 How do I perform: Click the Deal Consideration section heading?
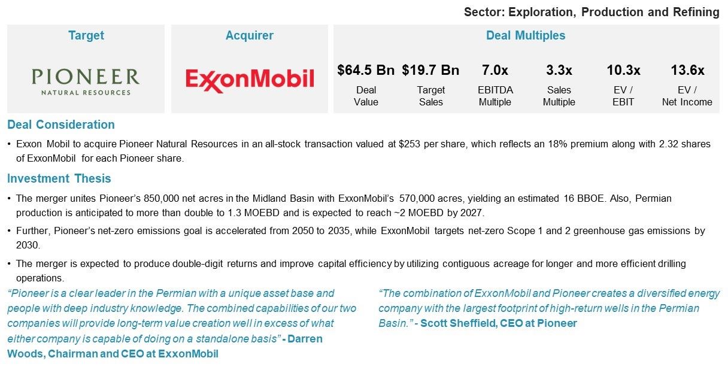(x=61, y=125)
